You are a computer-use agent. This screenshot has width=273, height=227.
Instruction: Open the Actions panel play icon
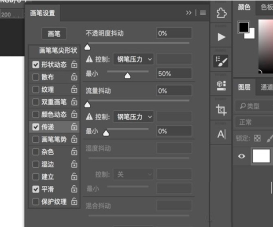(x=221, y=37)
